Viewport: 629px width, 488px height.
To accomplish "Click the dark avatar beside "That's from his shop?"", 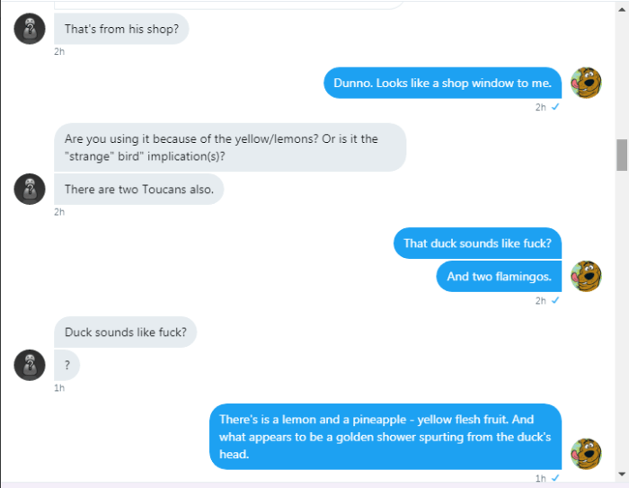I will tap(30, 30).
